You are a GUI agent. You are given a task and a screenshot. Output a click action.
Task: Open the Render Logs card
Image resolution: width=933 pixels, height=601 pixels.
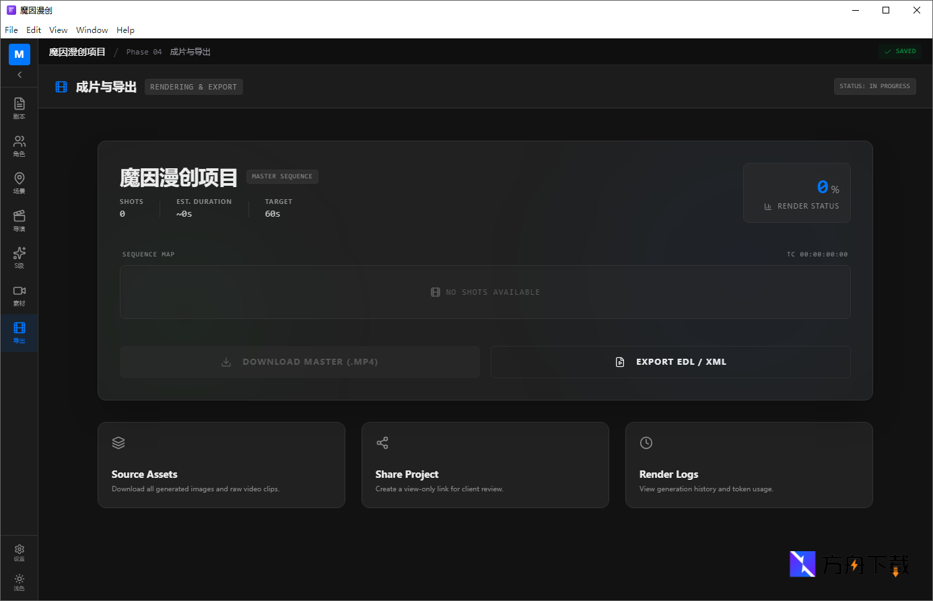point(749,465)
